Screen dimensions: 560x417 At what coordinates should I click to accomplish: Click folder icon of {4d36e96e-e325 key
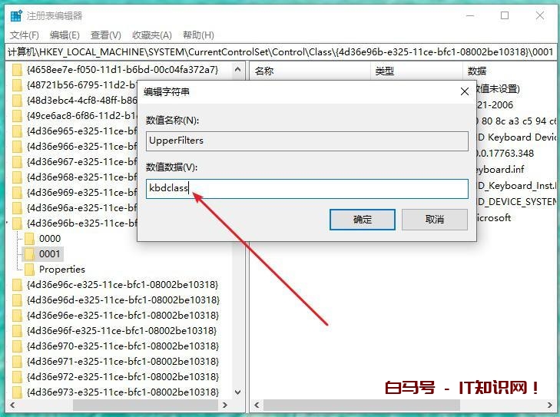click(x=17, y=316)
